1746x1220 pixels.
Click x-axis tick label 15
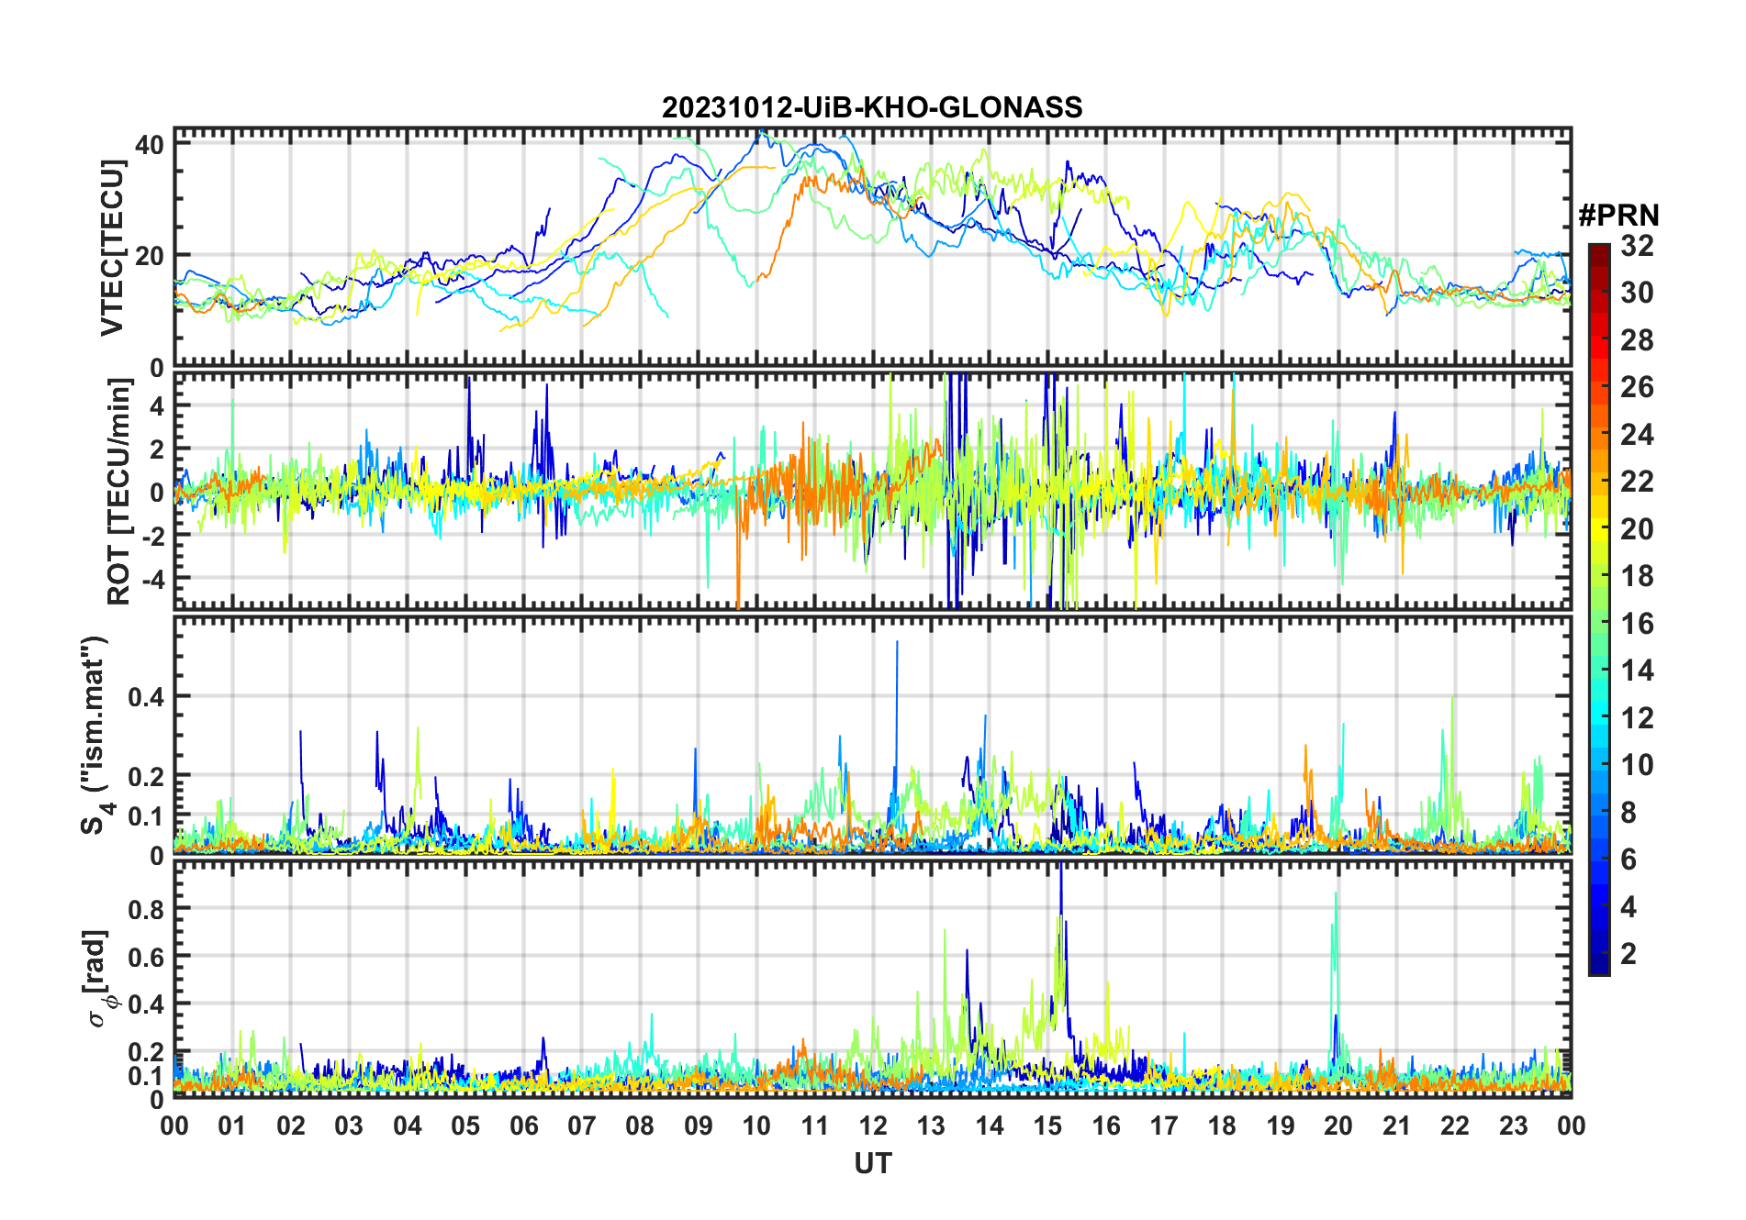pos(1047,1126)
